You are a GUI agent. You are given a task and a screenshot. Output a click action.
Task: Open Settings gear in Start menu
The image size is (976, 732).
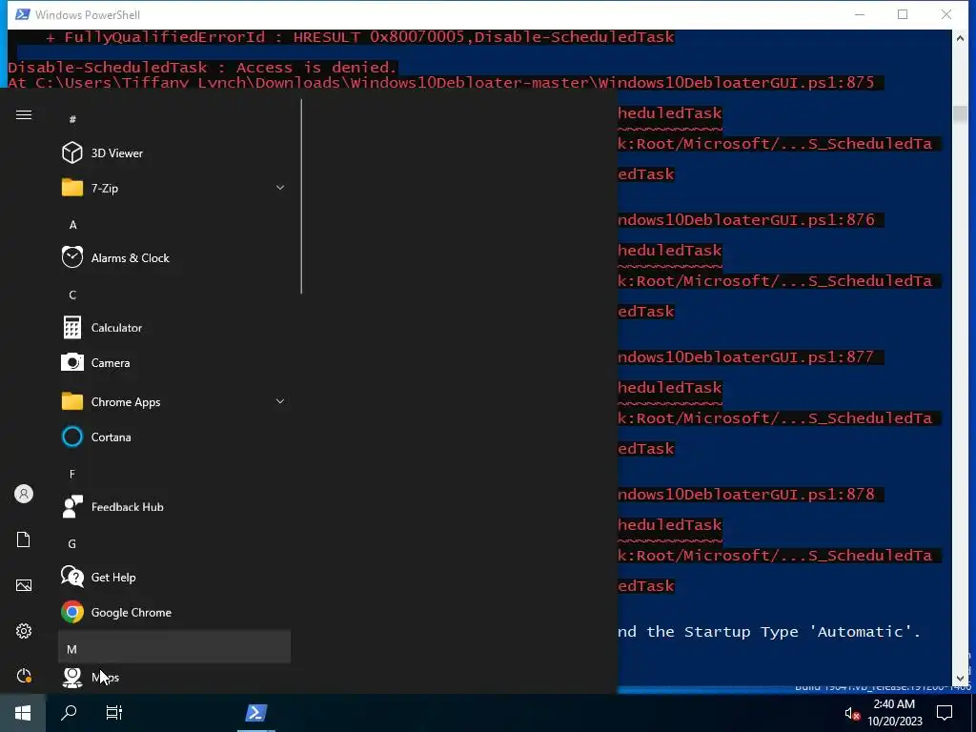24,631
